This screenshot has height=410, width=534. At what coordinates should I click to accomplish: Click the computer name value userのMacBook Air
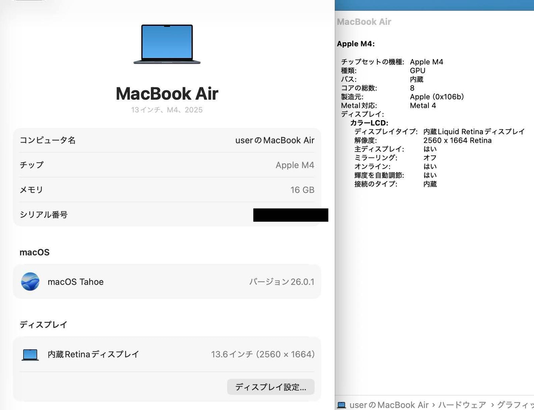pyautogui.click(x=275, y=140)
